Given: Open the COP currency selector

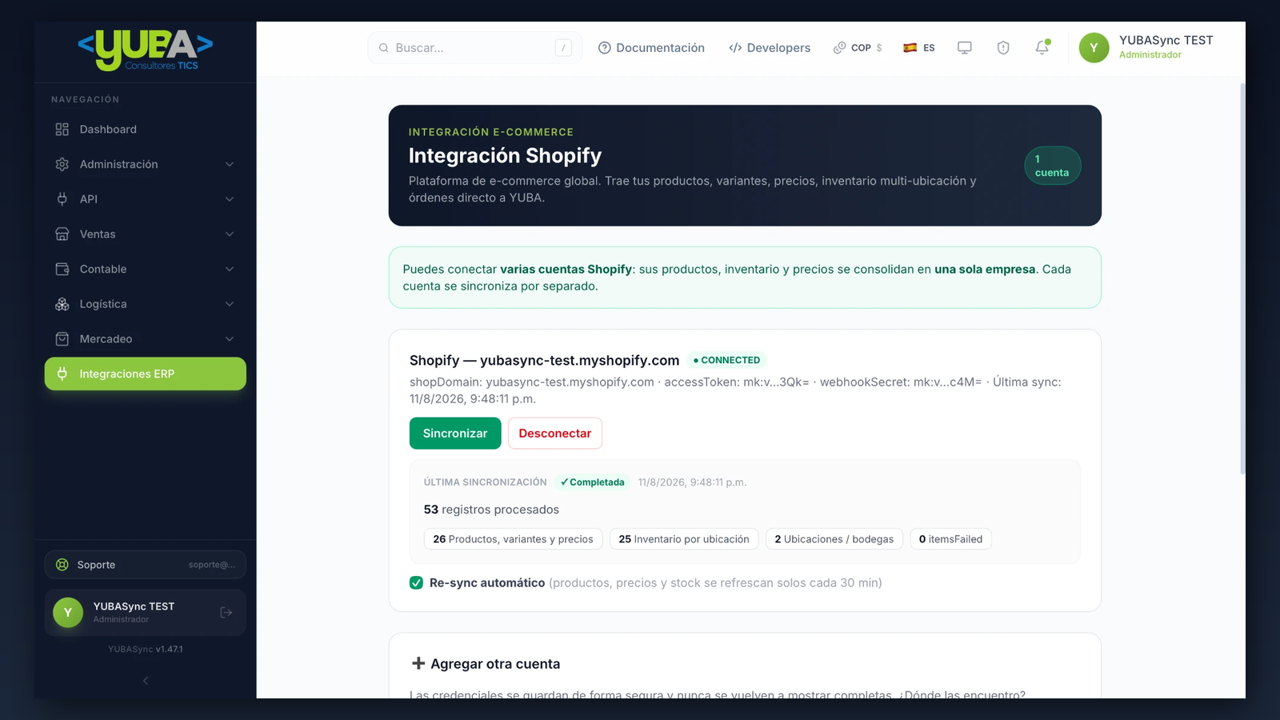Looking at the screenshot, I should pos(858,48).
